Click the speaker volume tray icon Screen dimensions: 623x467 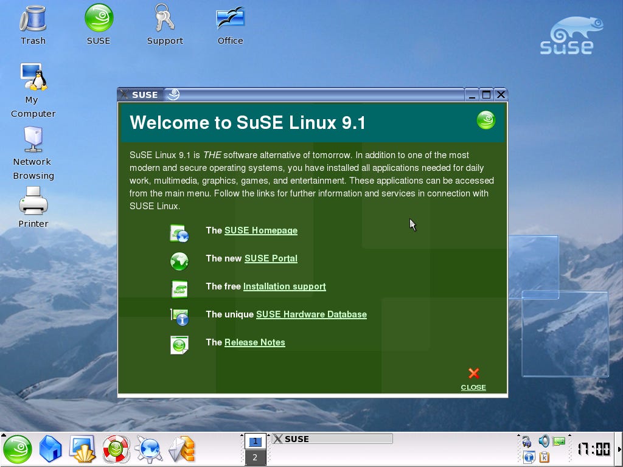click(543, 440)
